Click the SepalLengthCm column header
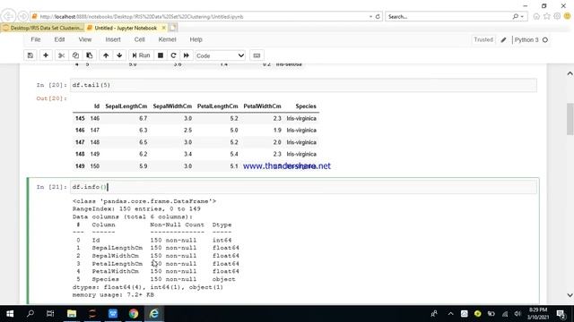Image resolution: width=574 pixels, height=322 pixels. coord(126,106)
